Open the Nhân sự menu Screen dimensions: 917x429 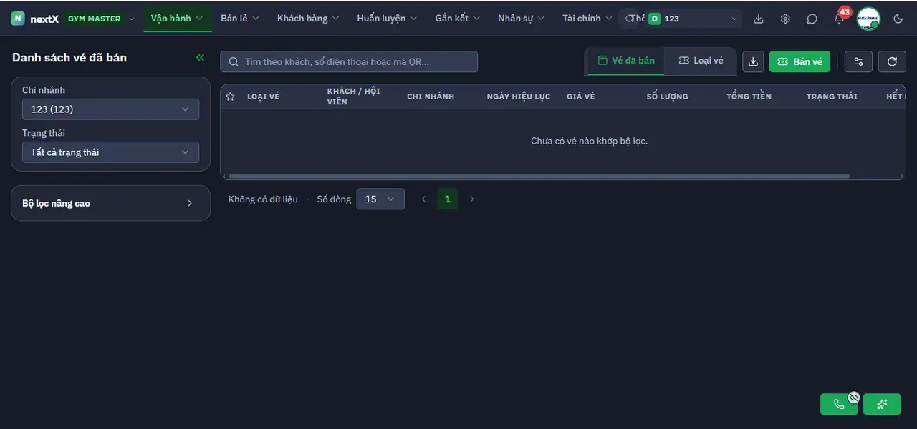[x=522, y=19]
